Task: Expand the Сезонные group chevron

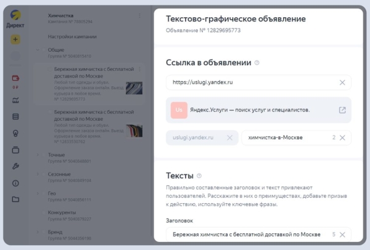Action: pos(38,174)
